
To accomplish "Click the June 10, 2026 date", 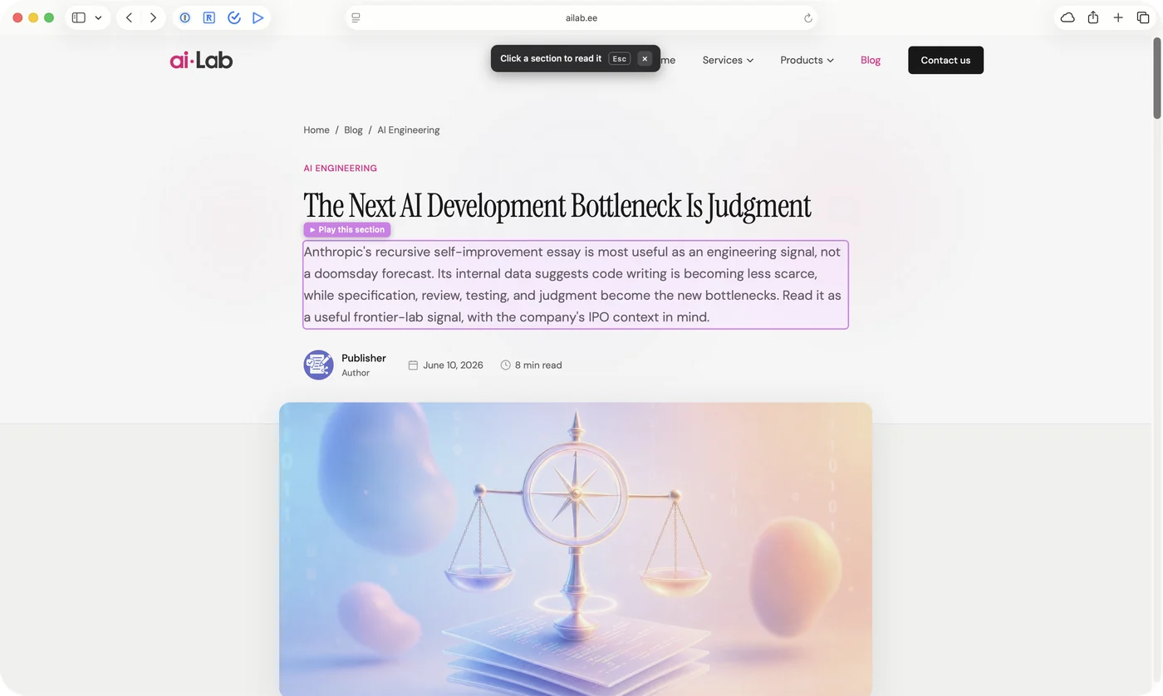I will [x=453, y=365].
